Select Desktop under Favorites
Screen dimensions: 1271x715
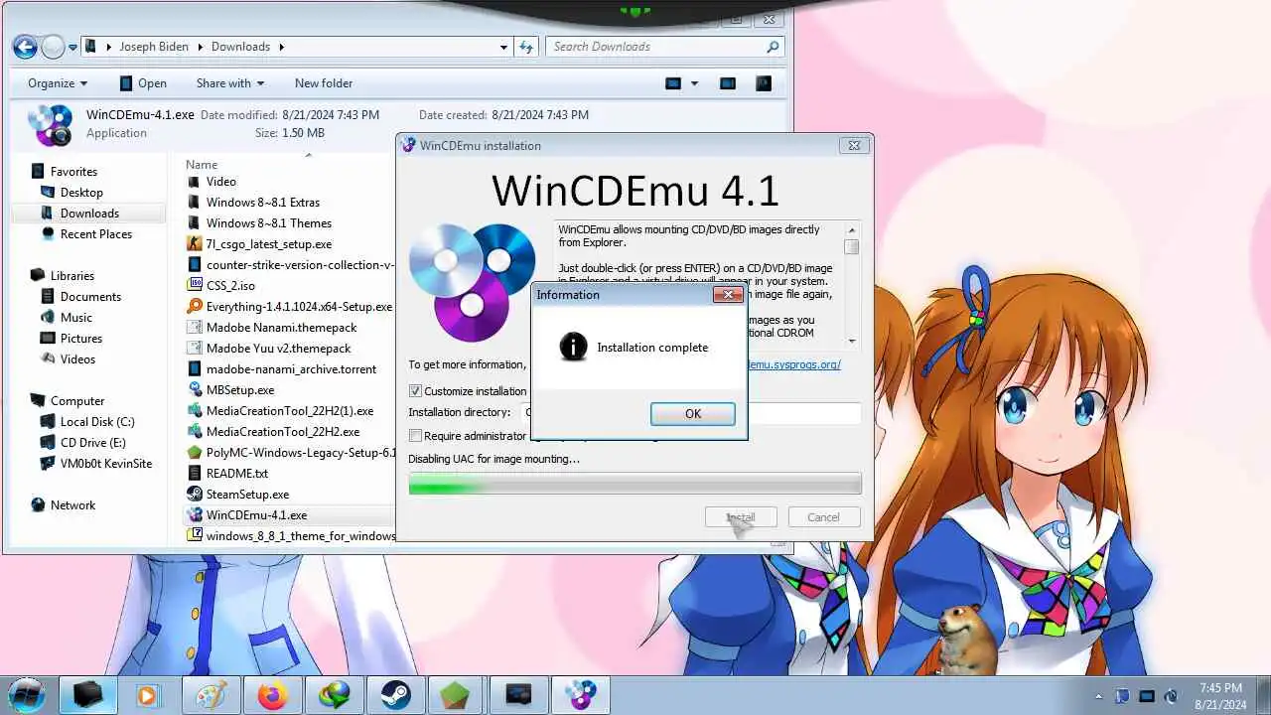coord(81,193)
